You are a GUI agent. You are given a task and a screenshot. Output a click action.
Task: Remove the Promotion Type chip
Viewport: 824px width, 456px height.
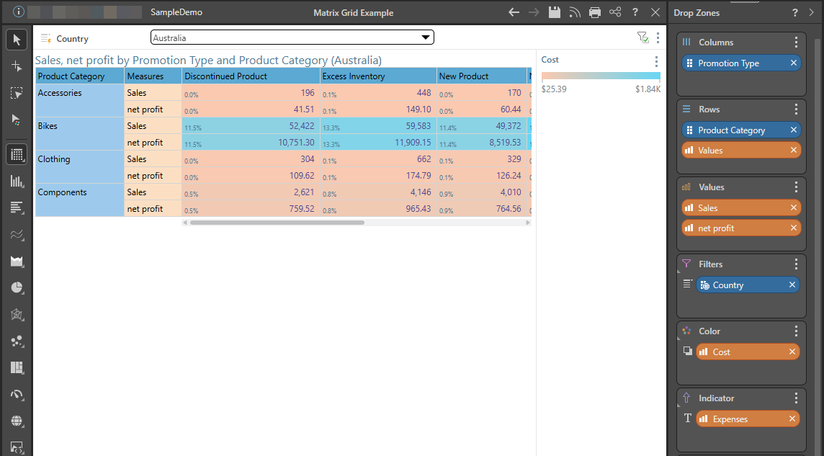[x=793, y=63]
